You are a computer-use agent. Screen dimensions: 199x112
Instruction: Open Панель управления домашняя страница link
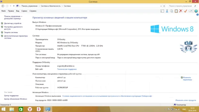13,17
